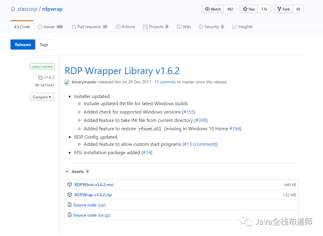Click the file-zip icon beside Source code (tar.gz)

(x=70, y=215)
